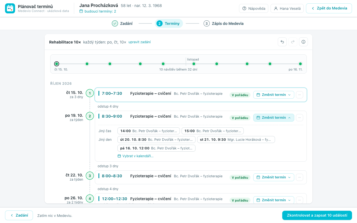Expand Změnit termín for 7:00–7:30
This screenshot has width=357, height=223.
point(274,95)
